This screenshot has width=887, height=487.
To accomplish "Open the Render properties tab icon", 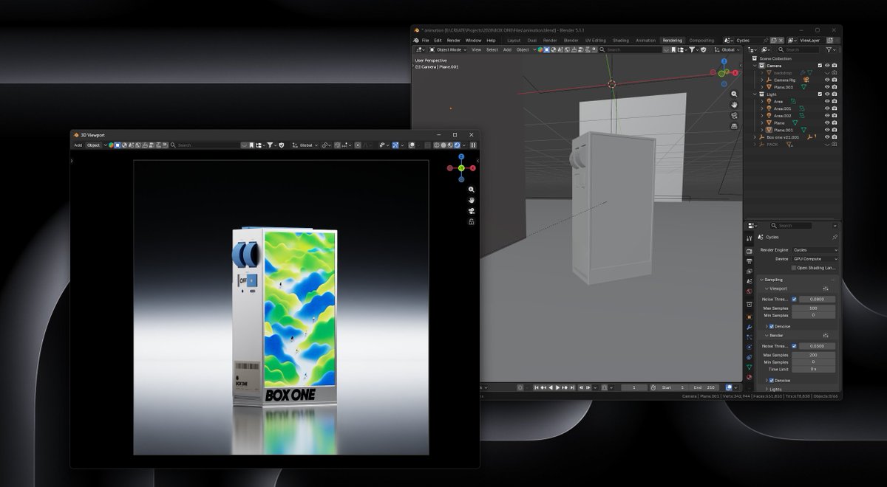I will [x=749, y=252].
